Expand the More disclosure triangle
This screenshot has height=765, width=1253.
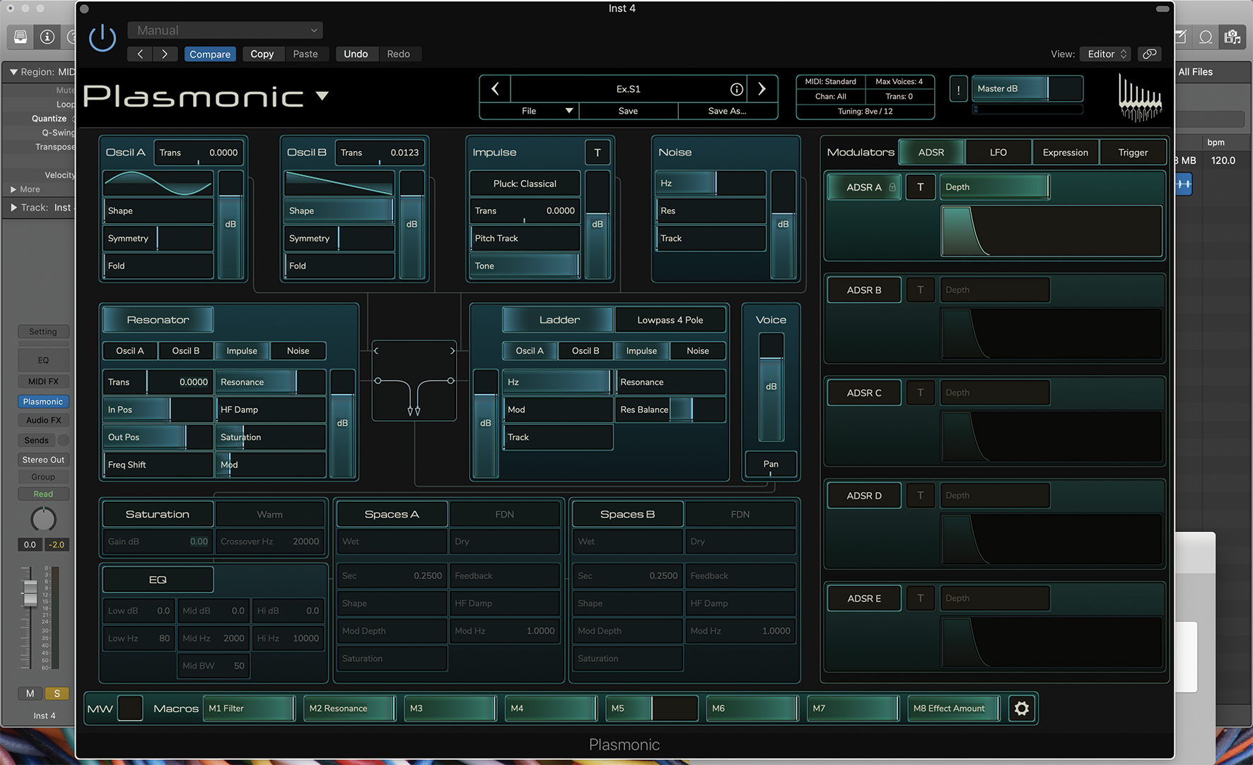(13, 189)
